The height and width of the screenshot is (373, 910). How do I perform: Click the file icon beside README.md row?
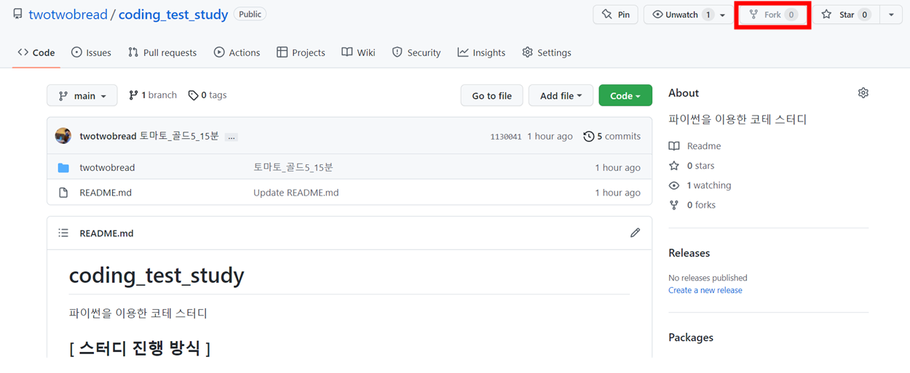coord(63,193)
